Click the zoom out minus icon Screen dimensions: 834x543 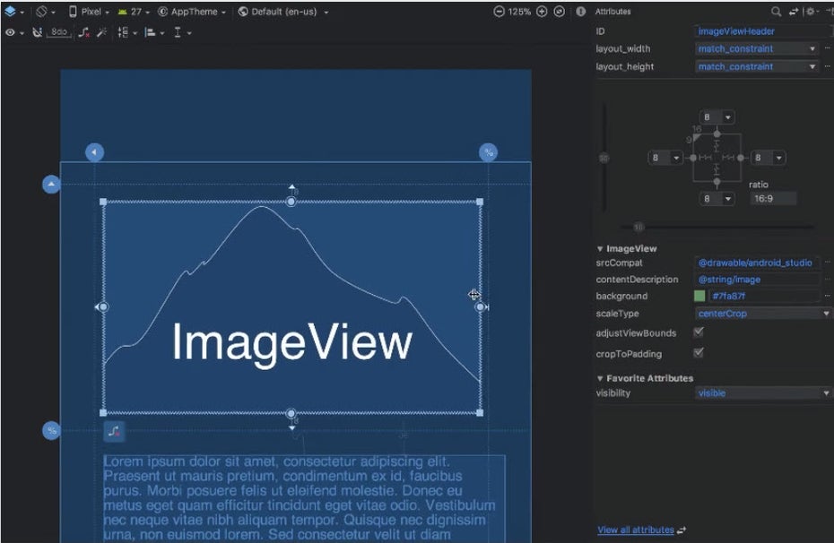(499, 11)
